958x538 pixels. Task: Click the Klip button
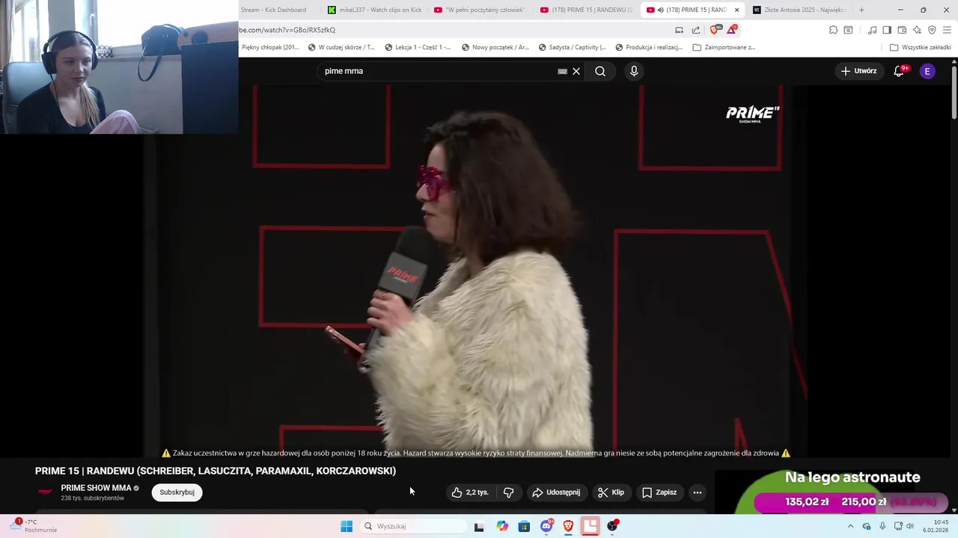click(x=611, y=492)
